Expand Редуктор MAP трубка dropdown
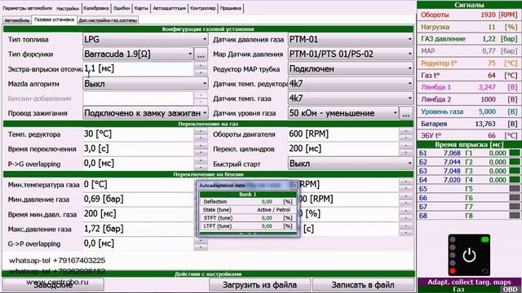Image resolution: width=522 pixels, height=293 pixels. point(351,68)
